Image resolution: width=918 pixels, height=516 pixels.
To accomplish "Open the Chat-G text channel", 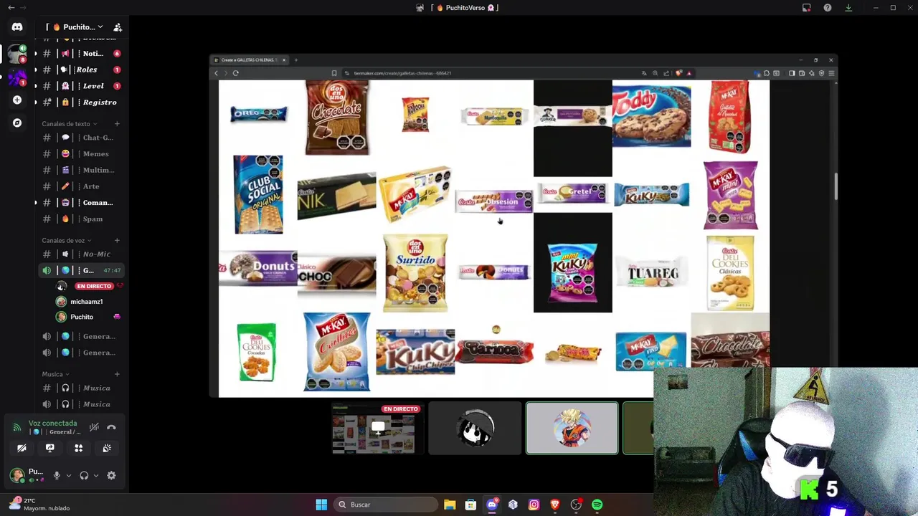I will point(80,138).
